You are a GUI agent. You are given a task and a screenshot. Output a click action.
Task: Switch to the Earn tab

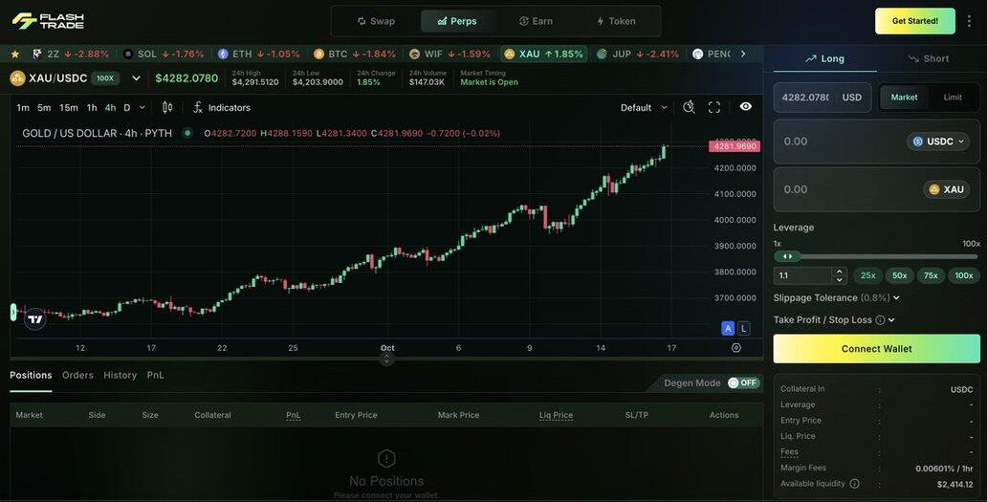point(536,21)
